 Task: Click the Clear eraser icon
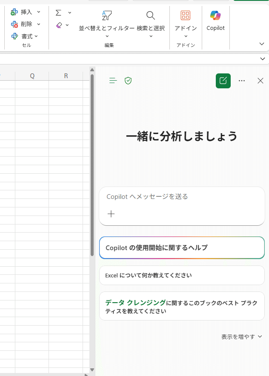tap(59, 25)
